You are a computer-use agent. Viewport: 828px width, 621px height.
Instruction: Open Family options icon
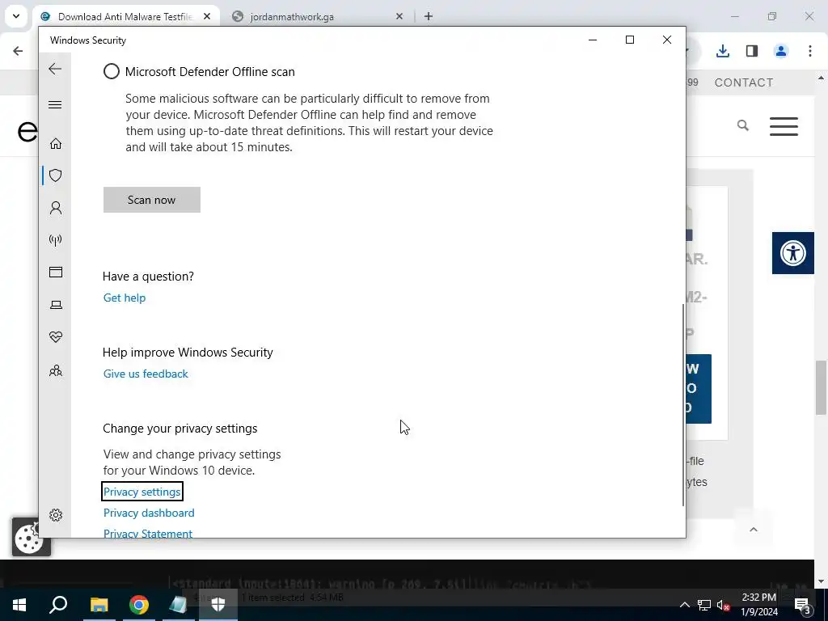tap(56, 370)
